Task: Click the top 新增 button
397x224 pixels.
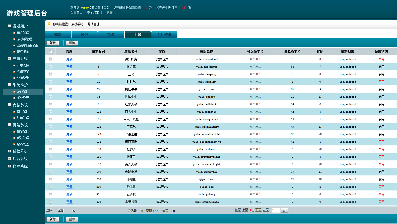Action: (x=53, y=43)
